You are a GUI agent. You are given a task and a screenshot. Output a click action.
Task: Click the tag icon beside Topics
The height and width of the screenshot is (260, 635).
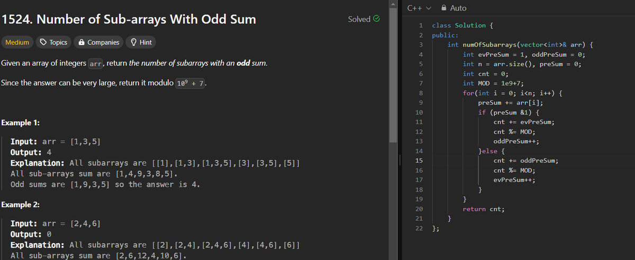pos(44,42)
